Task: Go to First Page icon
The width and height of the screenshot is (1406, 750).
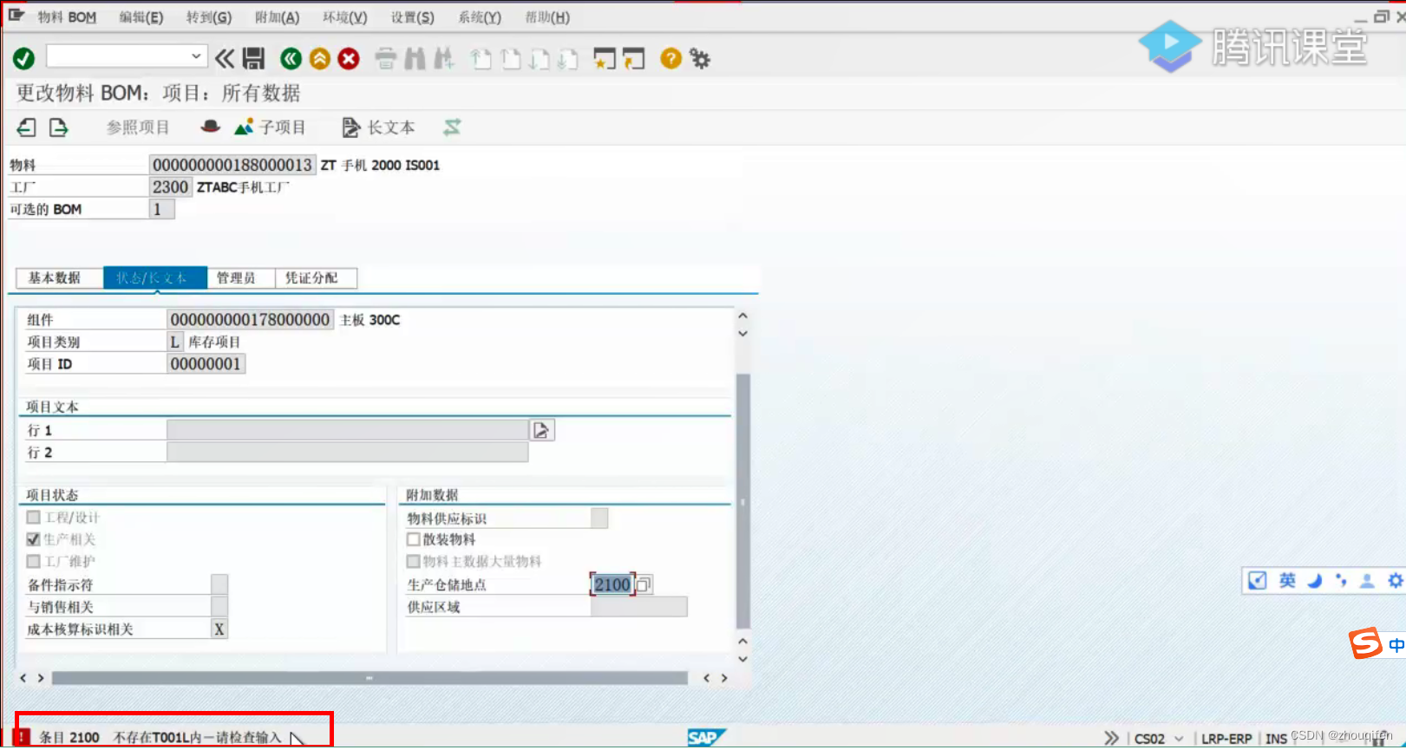Action: (x=481, y=58)
